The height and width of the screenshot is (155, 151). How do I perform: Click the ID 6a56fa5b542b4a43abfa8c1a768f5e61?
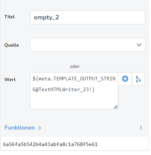coord(50,144)
